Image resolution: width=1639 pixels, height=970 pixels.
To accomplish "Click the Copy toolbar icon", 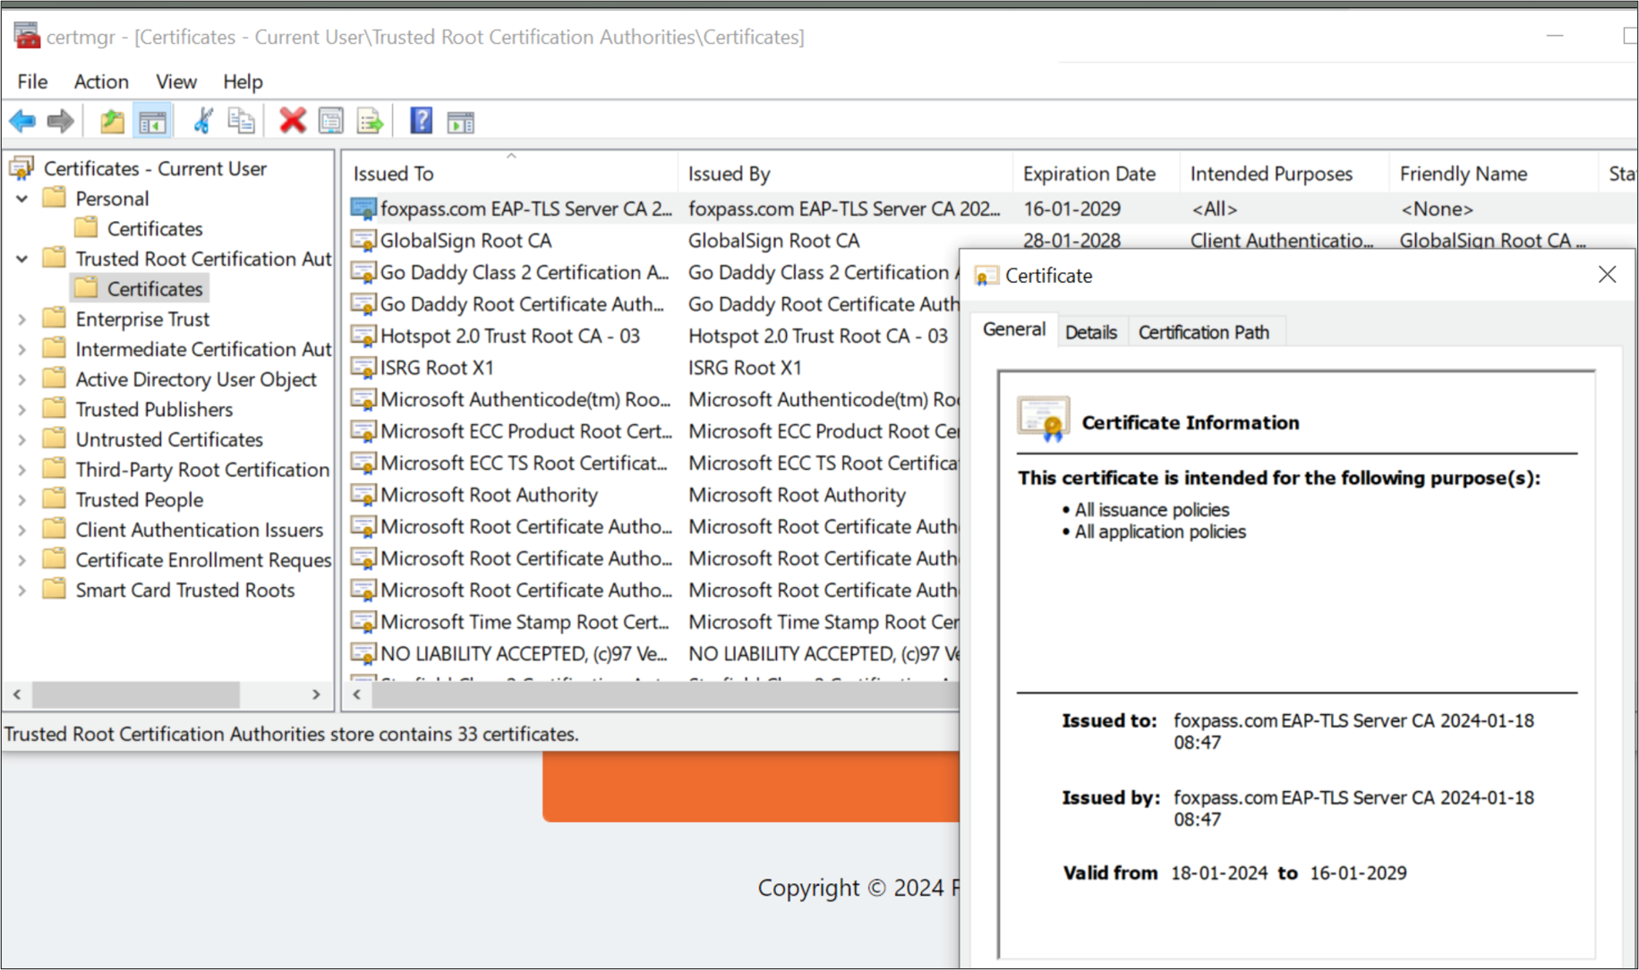I will pos(241,121).
